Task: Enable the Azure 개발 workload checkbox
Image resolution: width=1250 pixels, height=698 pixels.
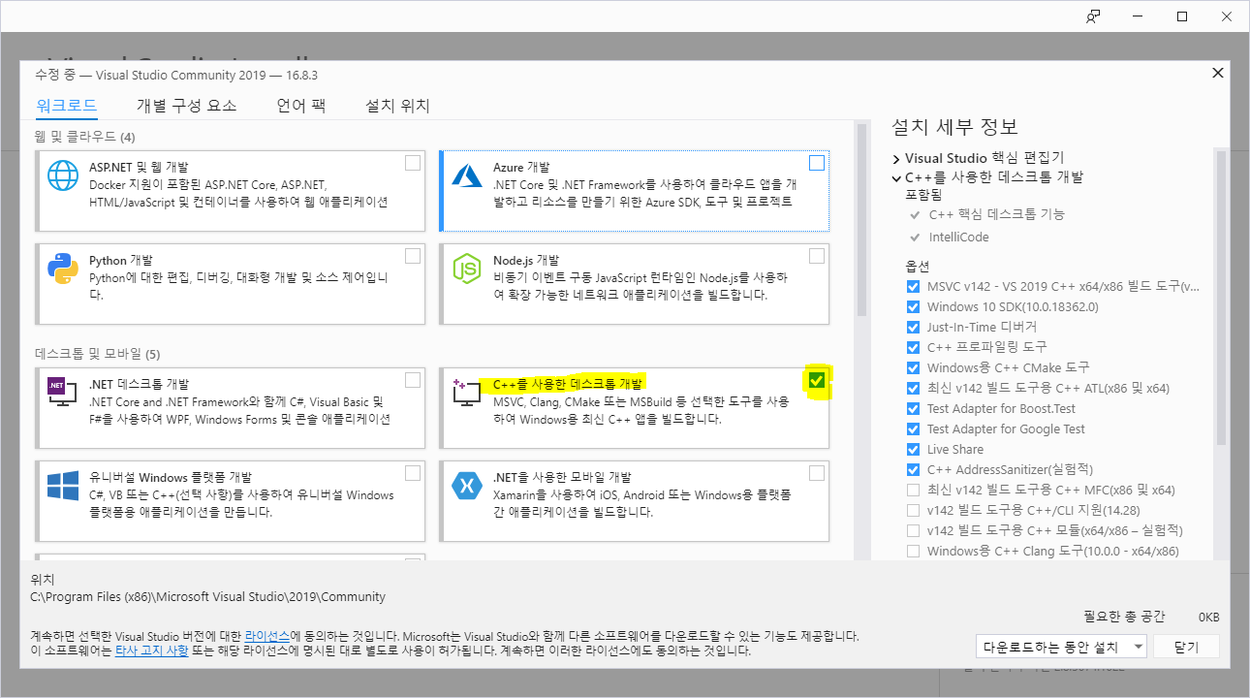Action: point(817,163)
